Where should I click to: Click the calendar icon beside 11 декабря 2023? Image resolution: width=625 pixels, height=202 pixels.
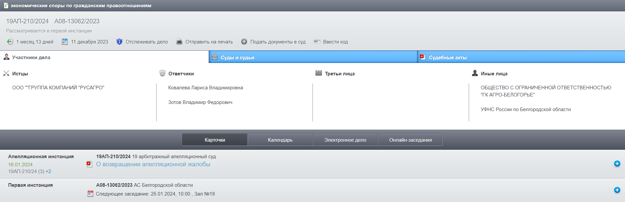point(65,42)
